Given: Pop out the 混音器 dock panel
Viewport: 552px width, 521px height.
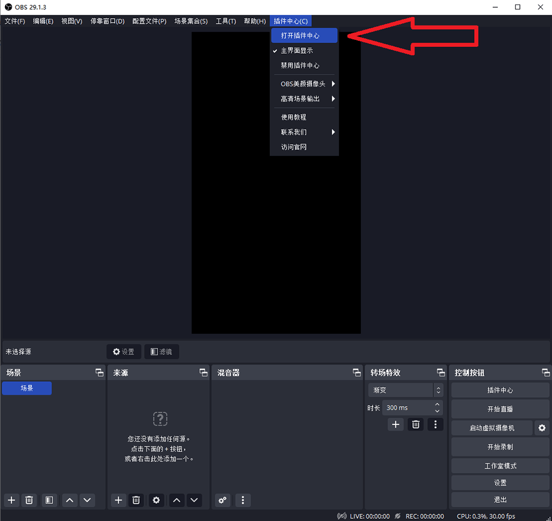Looking at the screenshot, I should [357, 372].
